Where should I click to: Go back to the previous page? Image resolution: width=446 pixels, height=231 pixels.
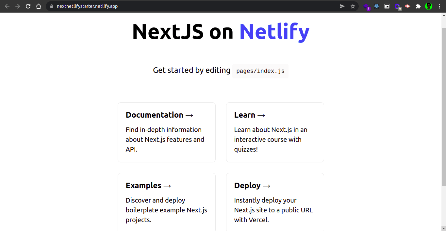coord(7,6)
